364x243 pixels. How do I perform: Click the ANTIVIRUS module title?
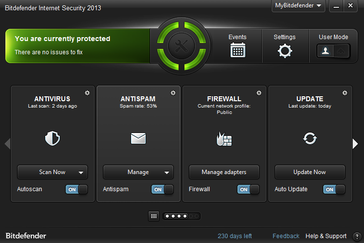pyautogui.click(x=52, y=99)
